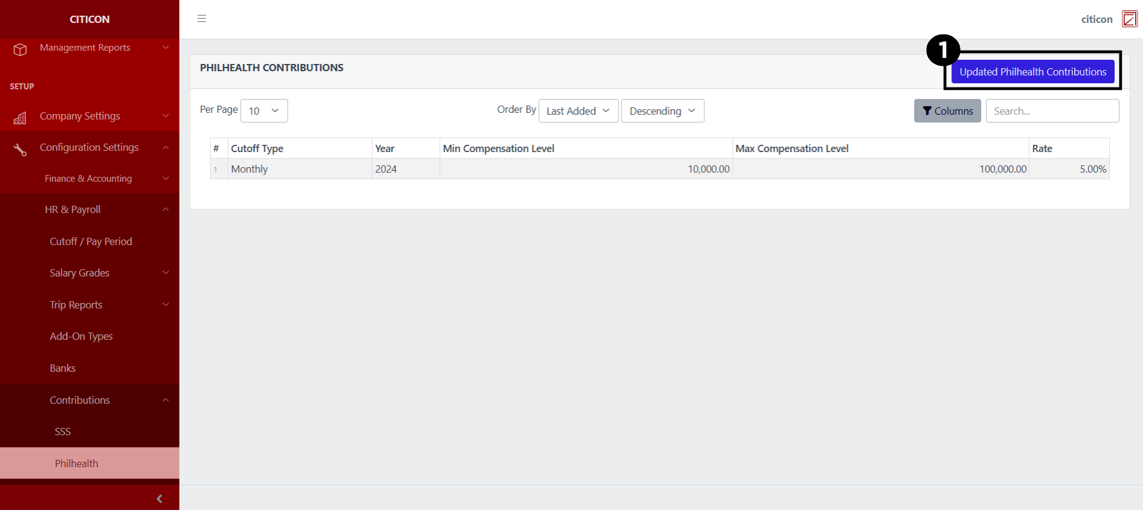
Task: Collapse sidebar using bottom left arrow
Action: (x=159, y=499)
